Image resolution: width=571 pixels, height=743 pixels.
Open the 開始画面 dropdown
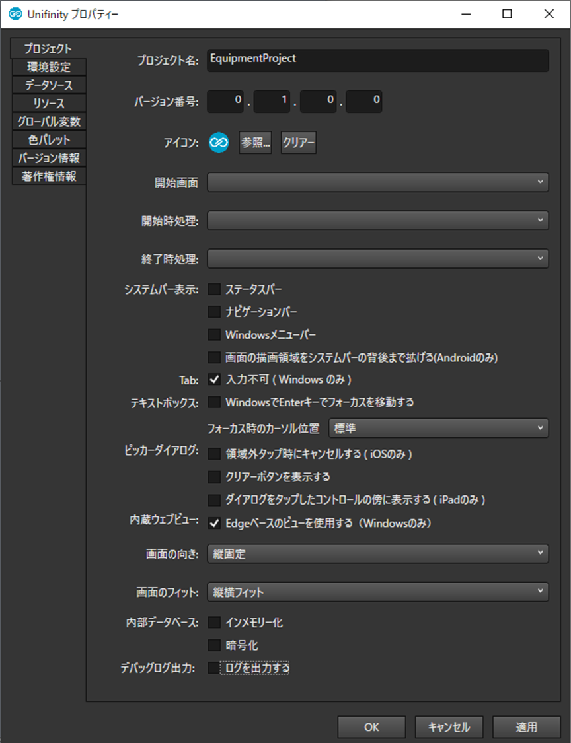tap(377, 182)
